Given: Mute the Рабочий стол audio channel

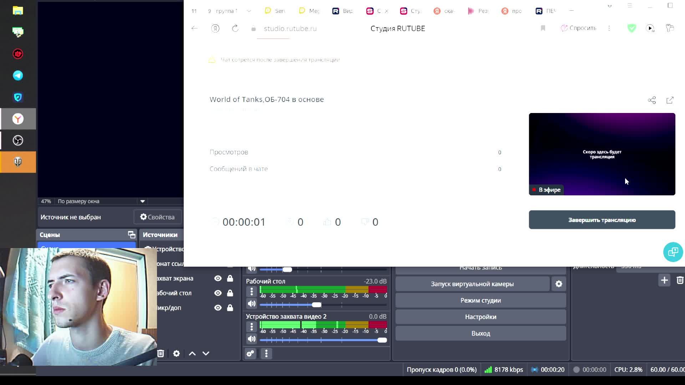Looking at the screenshot, I should click(x=252, y=304).
